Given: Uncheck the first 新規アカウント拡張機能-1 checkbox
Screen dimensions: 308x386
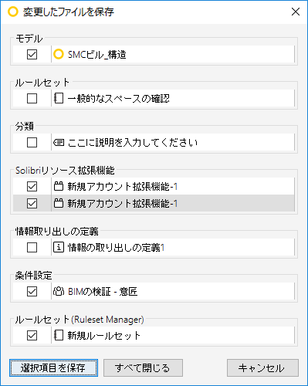Looking at the screenshot, I should coord(32,186).
